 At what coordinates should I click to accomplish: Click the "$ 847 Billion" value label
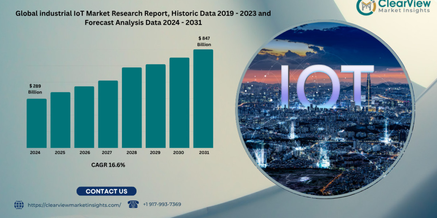204,41
